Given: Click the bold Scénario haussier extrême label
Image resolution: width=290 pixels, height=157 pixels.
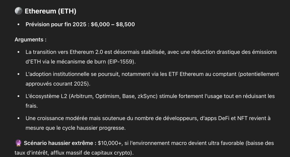Looking at the screenshot, I should 60,143.
